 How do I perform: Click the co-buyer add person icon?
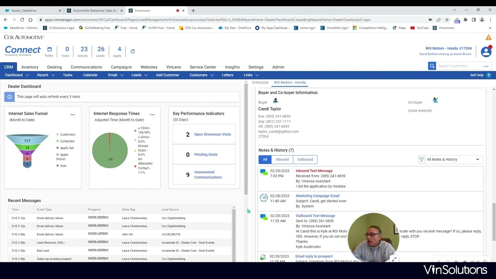[x=436, y=100]
